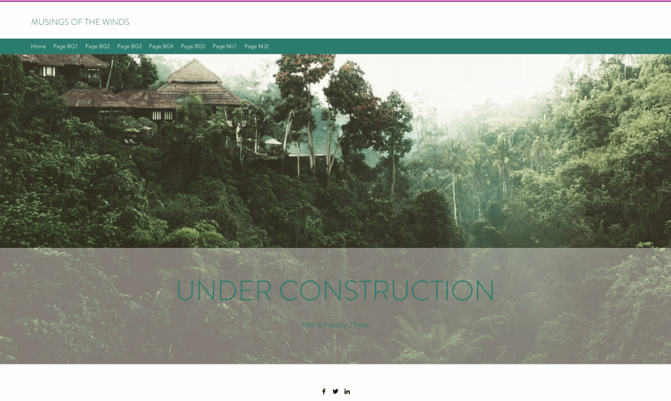The width and height of the screenshot is (671, 401).
Task: Navigate to Page BG3
Action: pyautogui.click(x=129, y=46)
